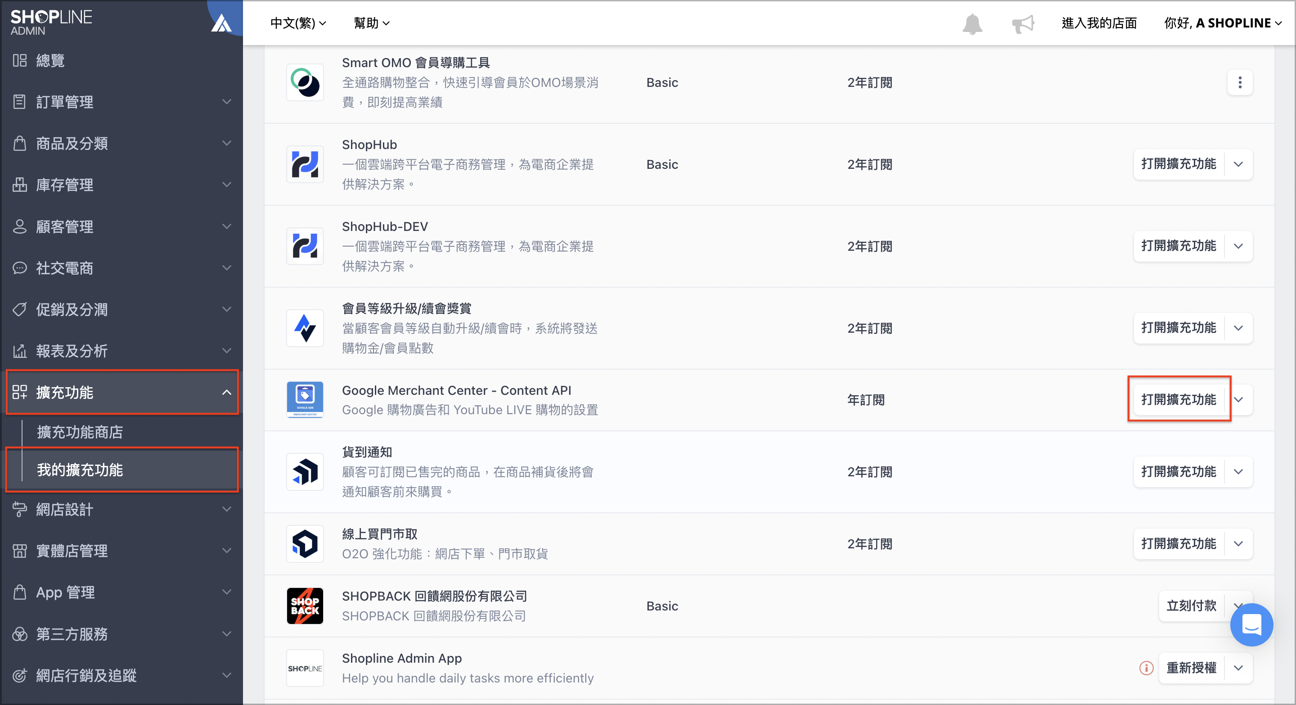Select the 會員等級升級/續會獎賞 app icon
The height and width of the screenshot is (705, 1296).
point(305,328)
